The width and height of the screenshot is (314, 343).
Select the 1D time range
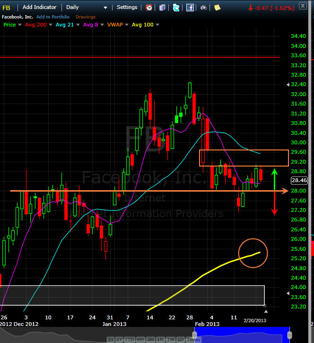tap(180, 340)
